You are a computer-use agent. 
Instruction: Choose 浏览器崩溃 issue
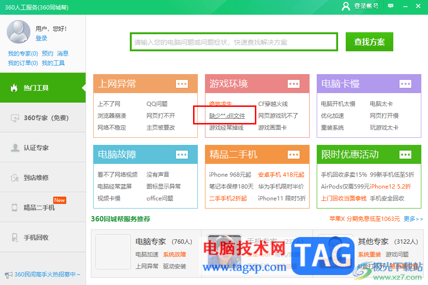point(112,115)
